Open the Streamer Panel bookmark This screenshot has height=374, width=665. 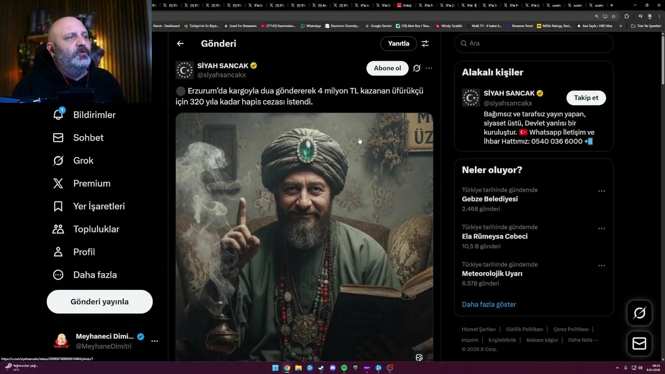click(520, 25)
